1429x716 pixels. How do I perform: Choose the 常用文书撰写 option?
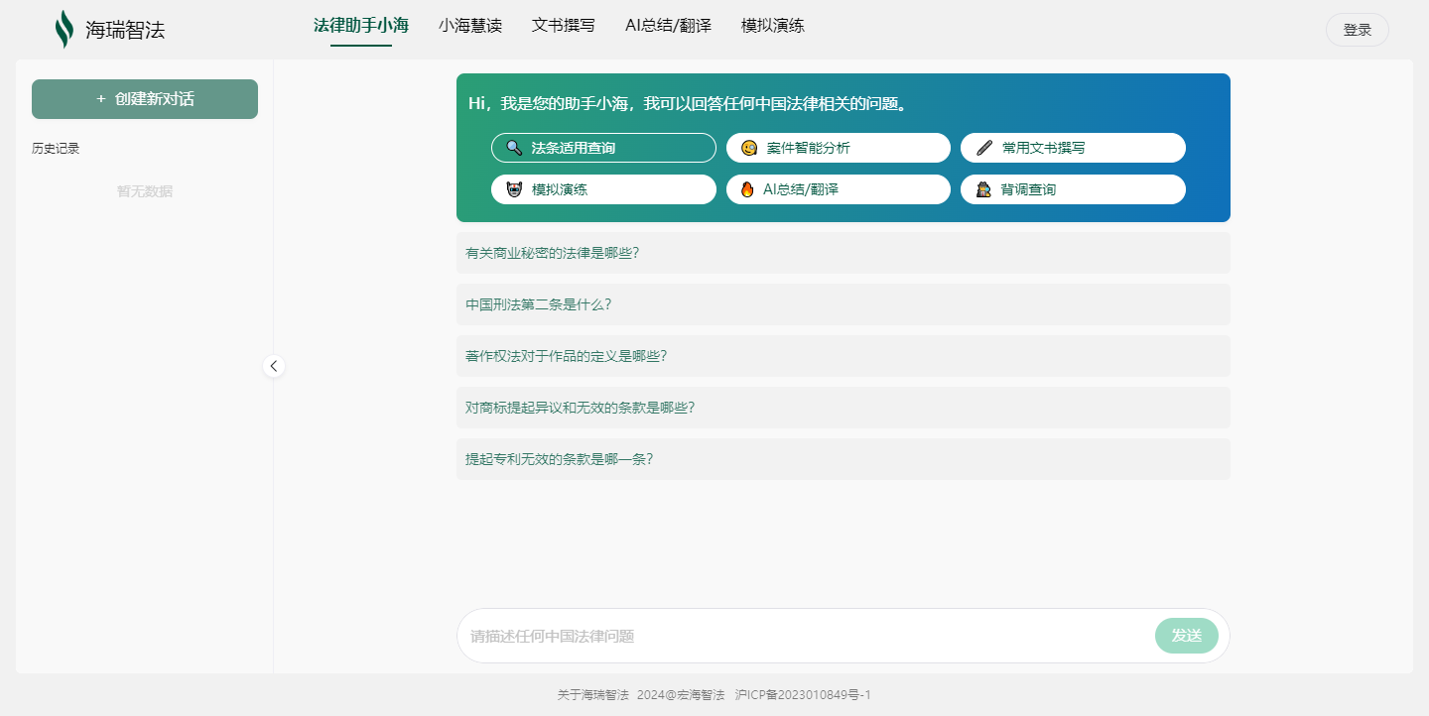coord(1073,148)
